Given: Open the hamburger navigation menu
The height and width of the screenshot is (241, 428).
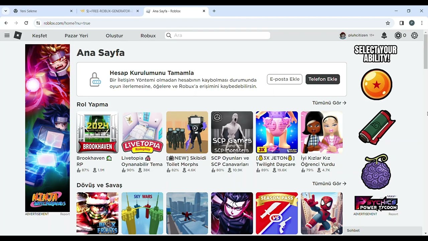Looking at the screenshot, I should coord(7,35).
